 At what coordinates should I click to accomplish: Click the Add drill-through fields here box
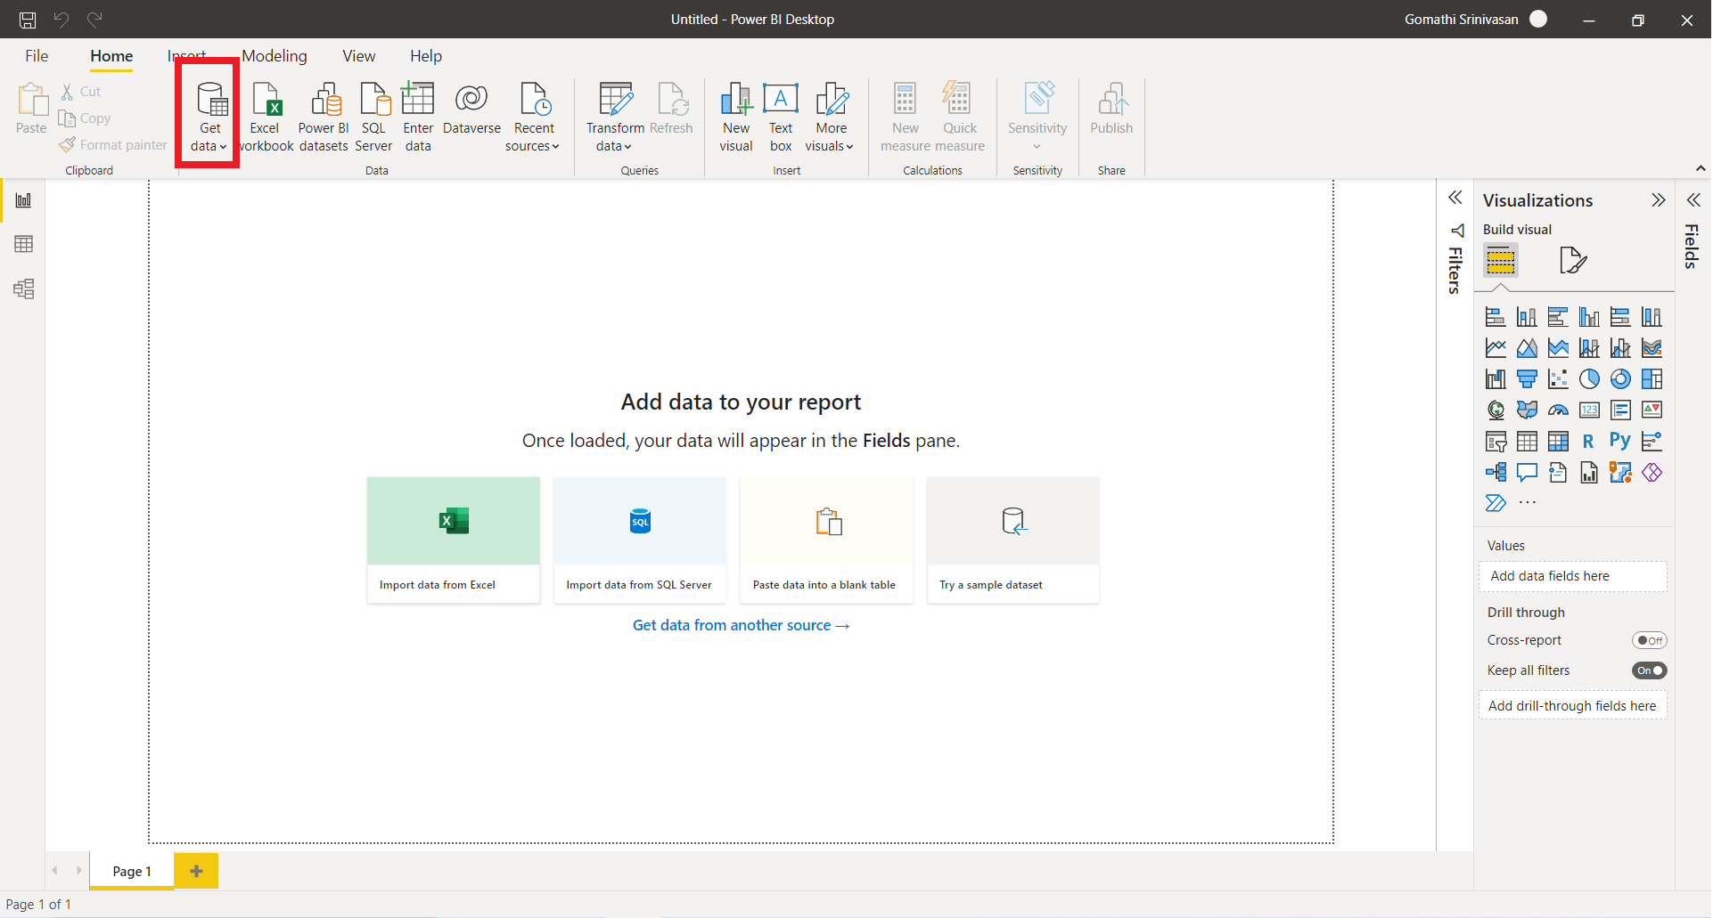pos(1572,705)
